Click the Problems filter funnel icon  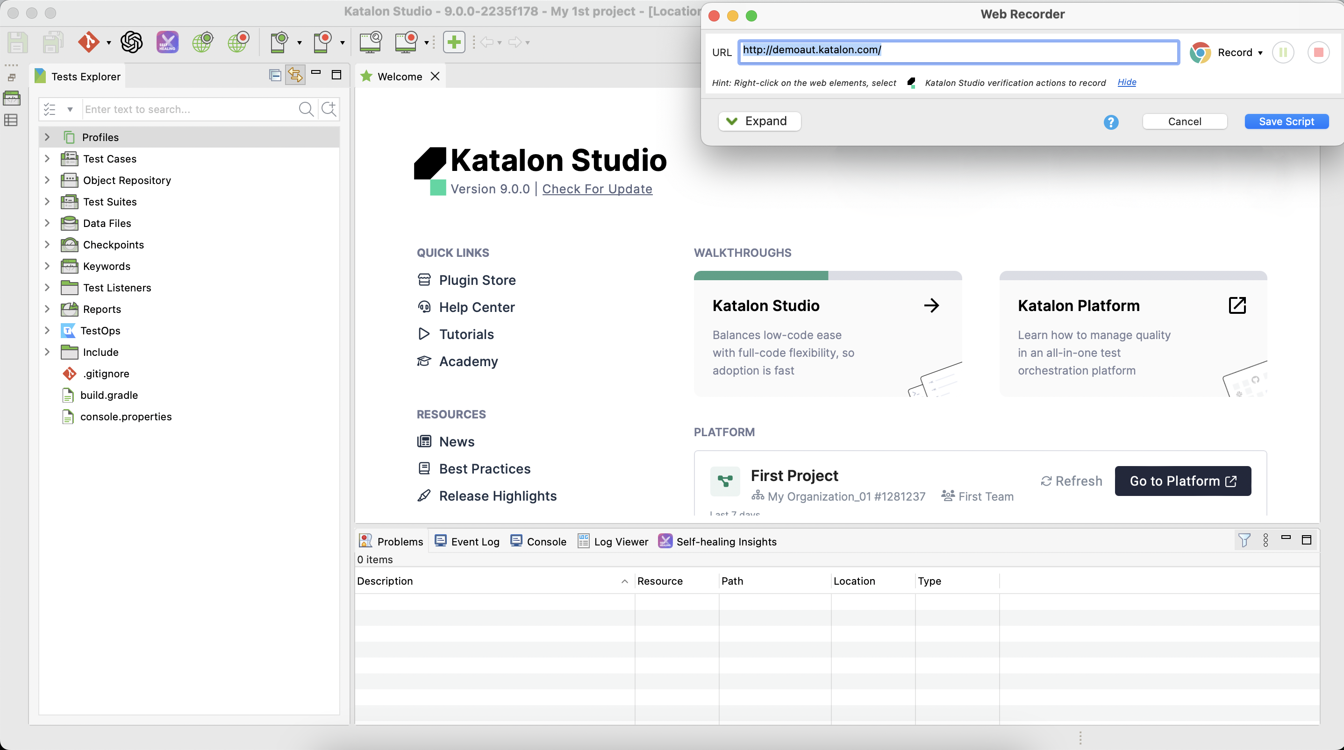click(x=1244, y=540)
